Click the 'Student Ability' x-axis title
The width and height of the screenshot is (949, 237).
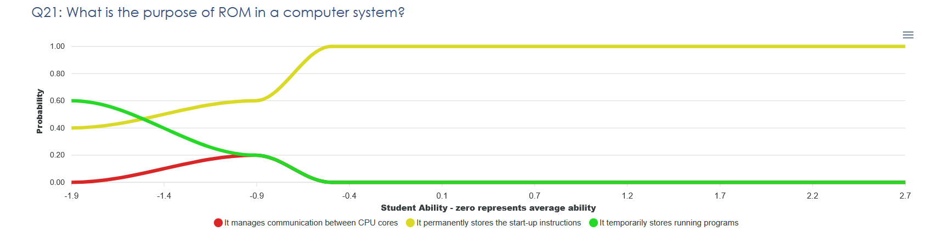click(488, 208)
